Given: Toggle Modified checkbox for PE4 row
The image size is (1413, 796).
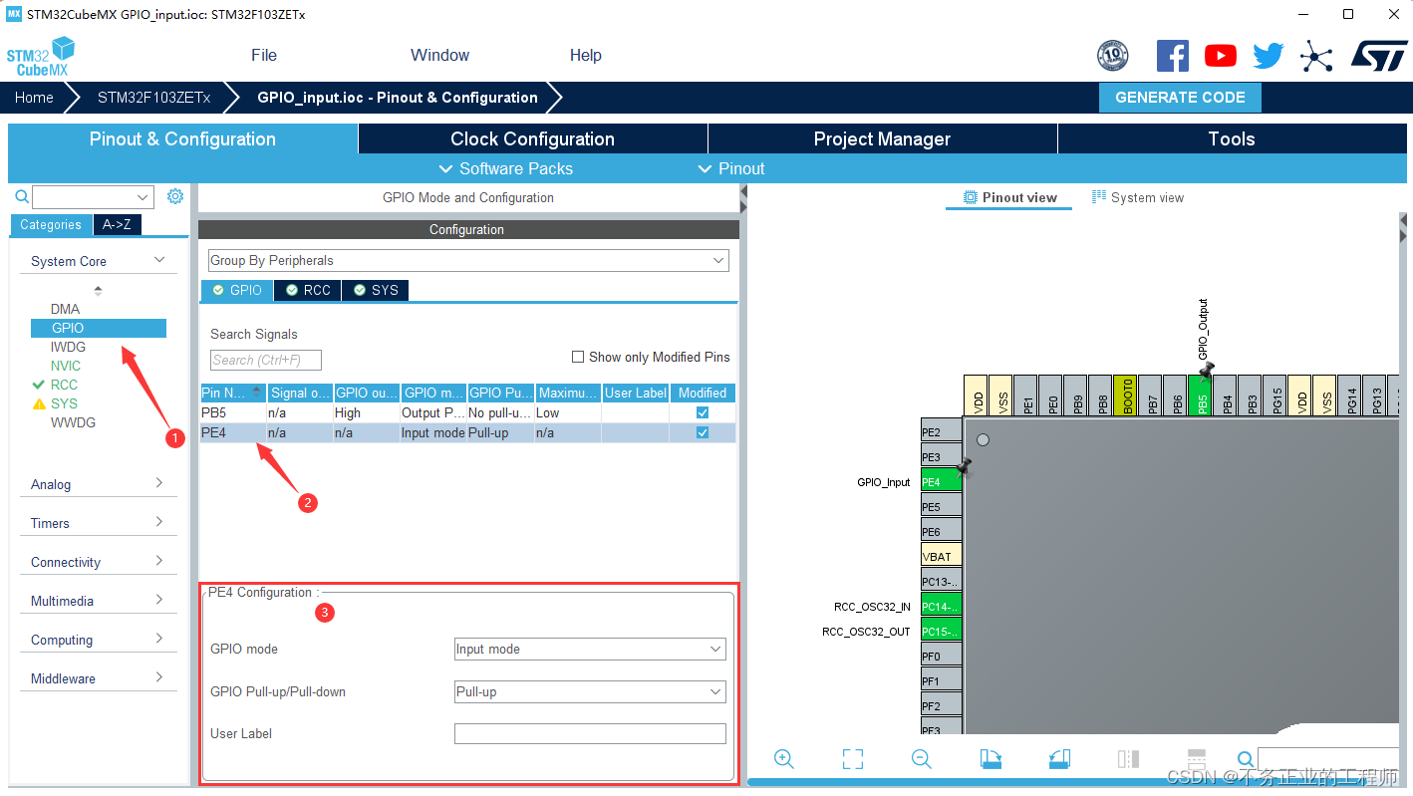Looking at the screenshot, I should coord(703,432).
